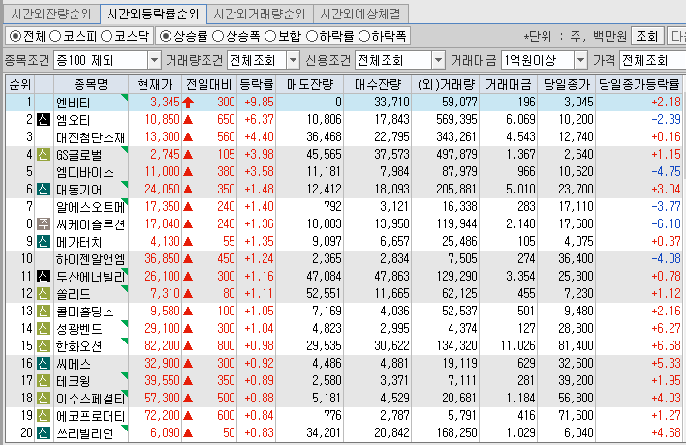Expand the 거래대금 dropdown arrow

pos(580,60)
